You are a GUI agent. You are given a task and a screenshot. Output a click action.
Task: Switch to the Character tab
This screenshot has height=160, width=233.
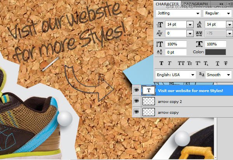tap(167, 4)
